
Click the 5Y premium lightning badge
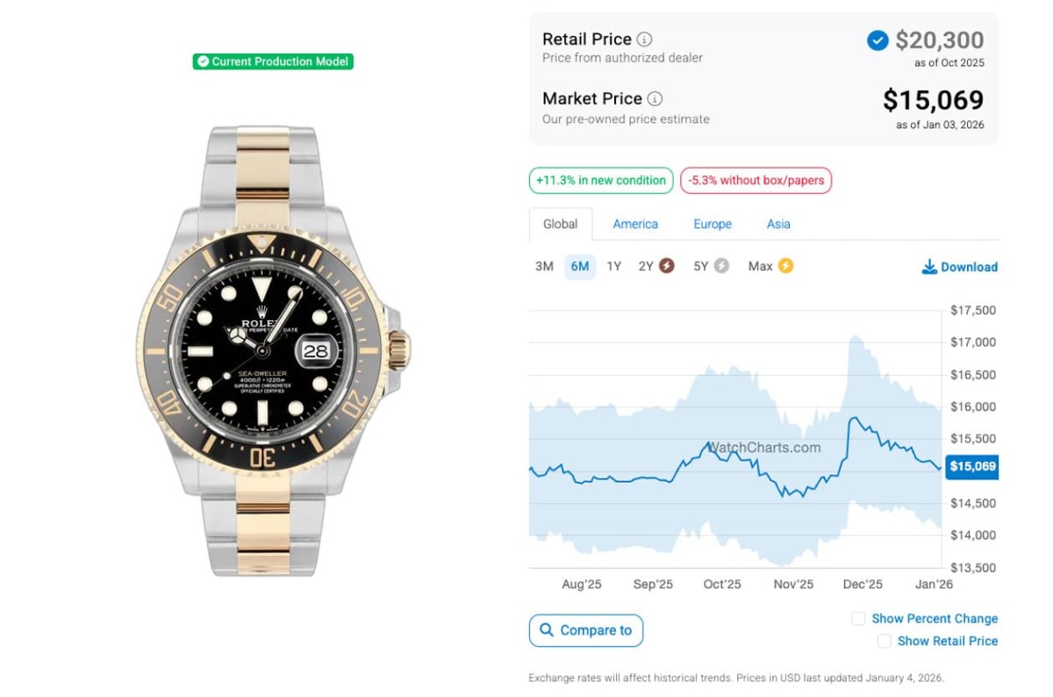coord(721,266)
